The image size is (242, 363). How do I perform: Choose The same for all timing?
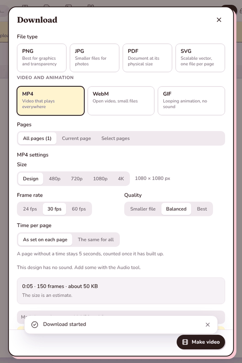(96, 240)
